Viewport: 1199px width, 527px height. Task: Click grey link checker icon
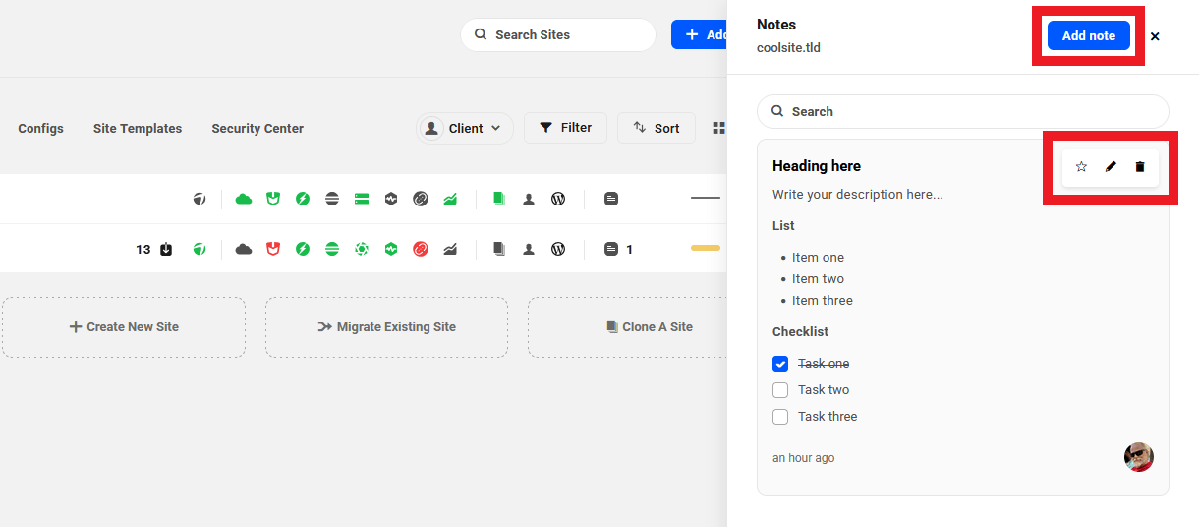tap(421, 199)
